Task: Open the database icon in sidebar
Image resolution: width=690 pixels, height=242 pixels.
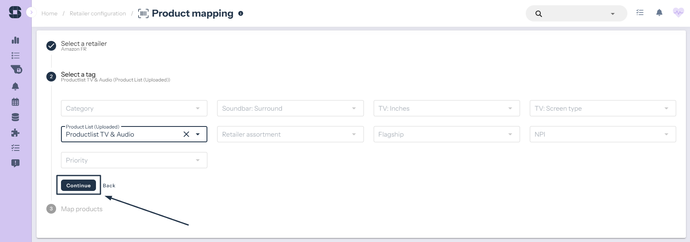Action: click(15, 118)
